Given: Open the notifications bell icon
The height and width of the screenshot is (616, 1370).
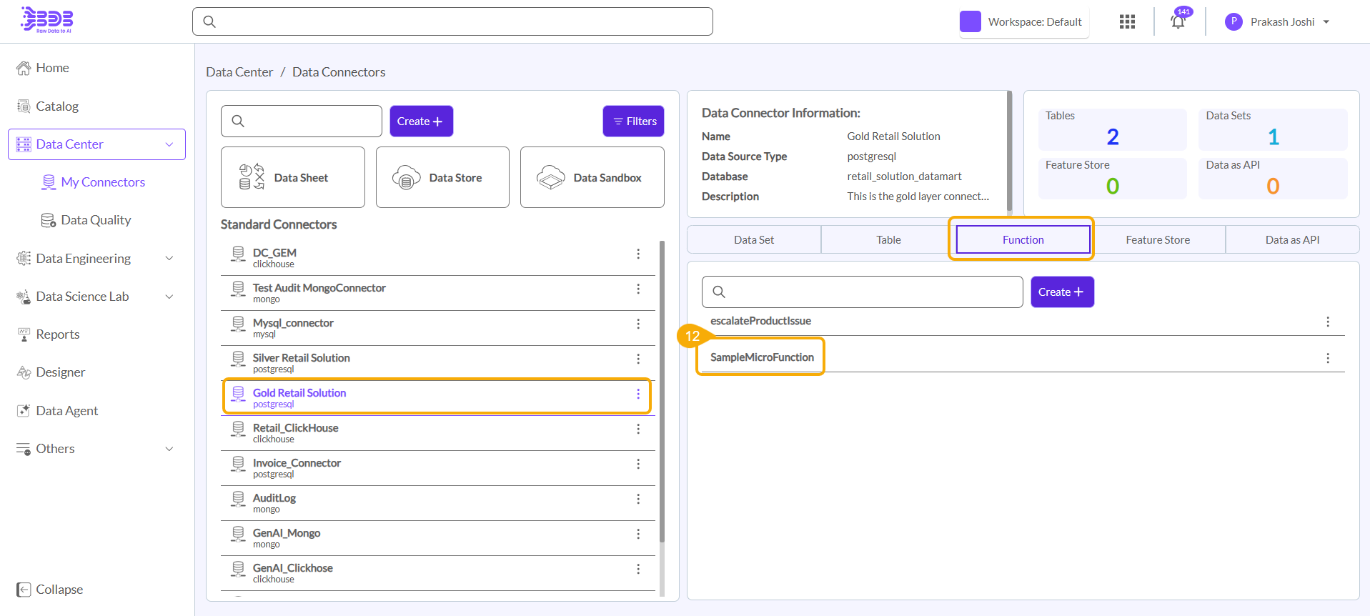Looking at the screenshot, I should [x=1178, y=21].
